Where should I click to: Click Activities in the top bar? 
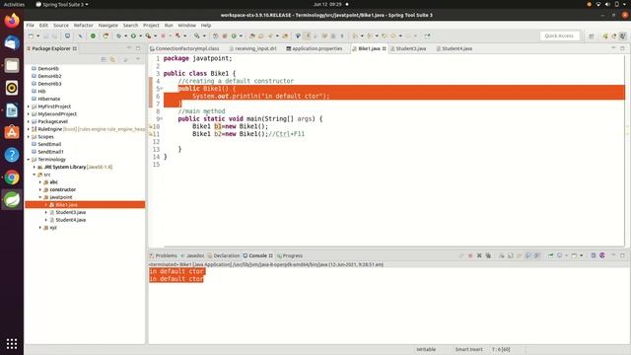point(14,4)
